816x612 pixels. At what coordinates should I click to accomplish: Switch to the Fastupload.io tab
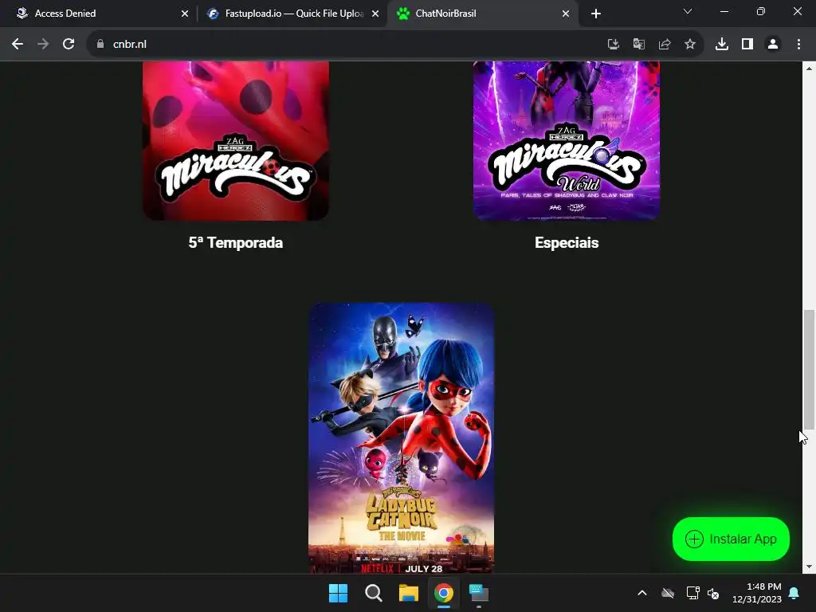point(292,14)
